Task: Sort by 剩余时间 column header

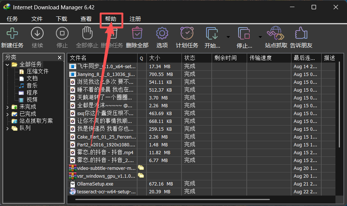Action: [229, 58]
